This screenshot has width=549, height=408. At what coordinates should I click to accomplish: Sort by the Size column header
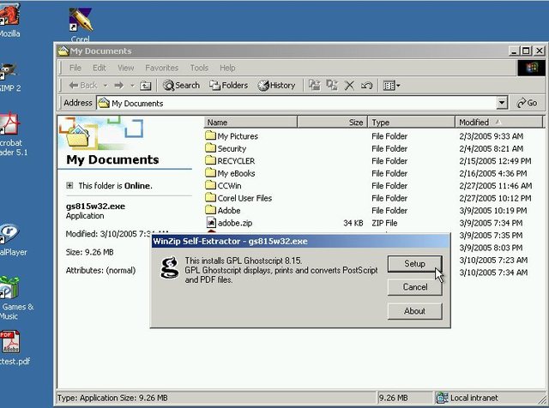(x=332, y=122)
